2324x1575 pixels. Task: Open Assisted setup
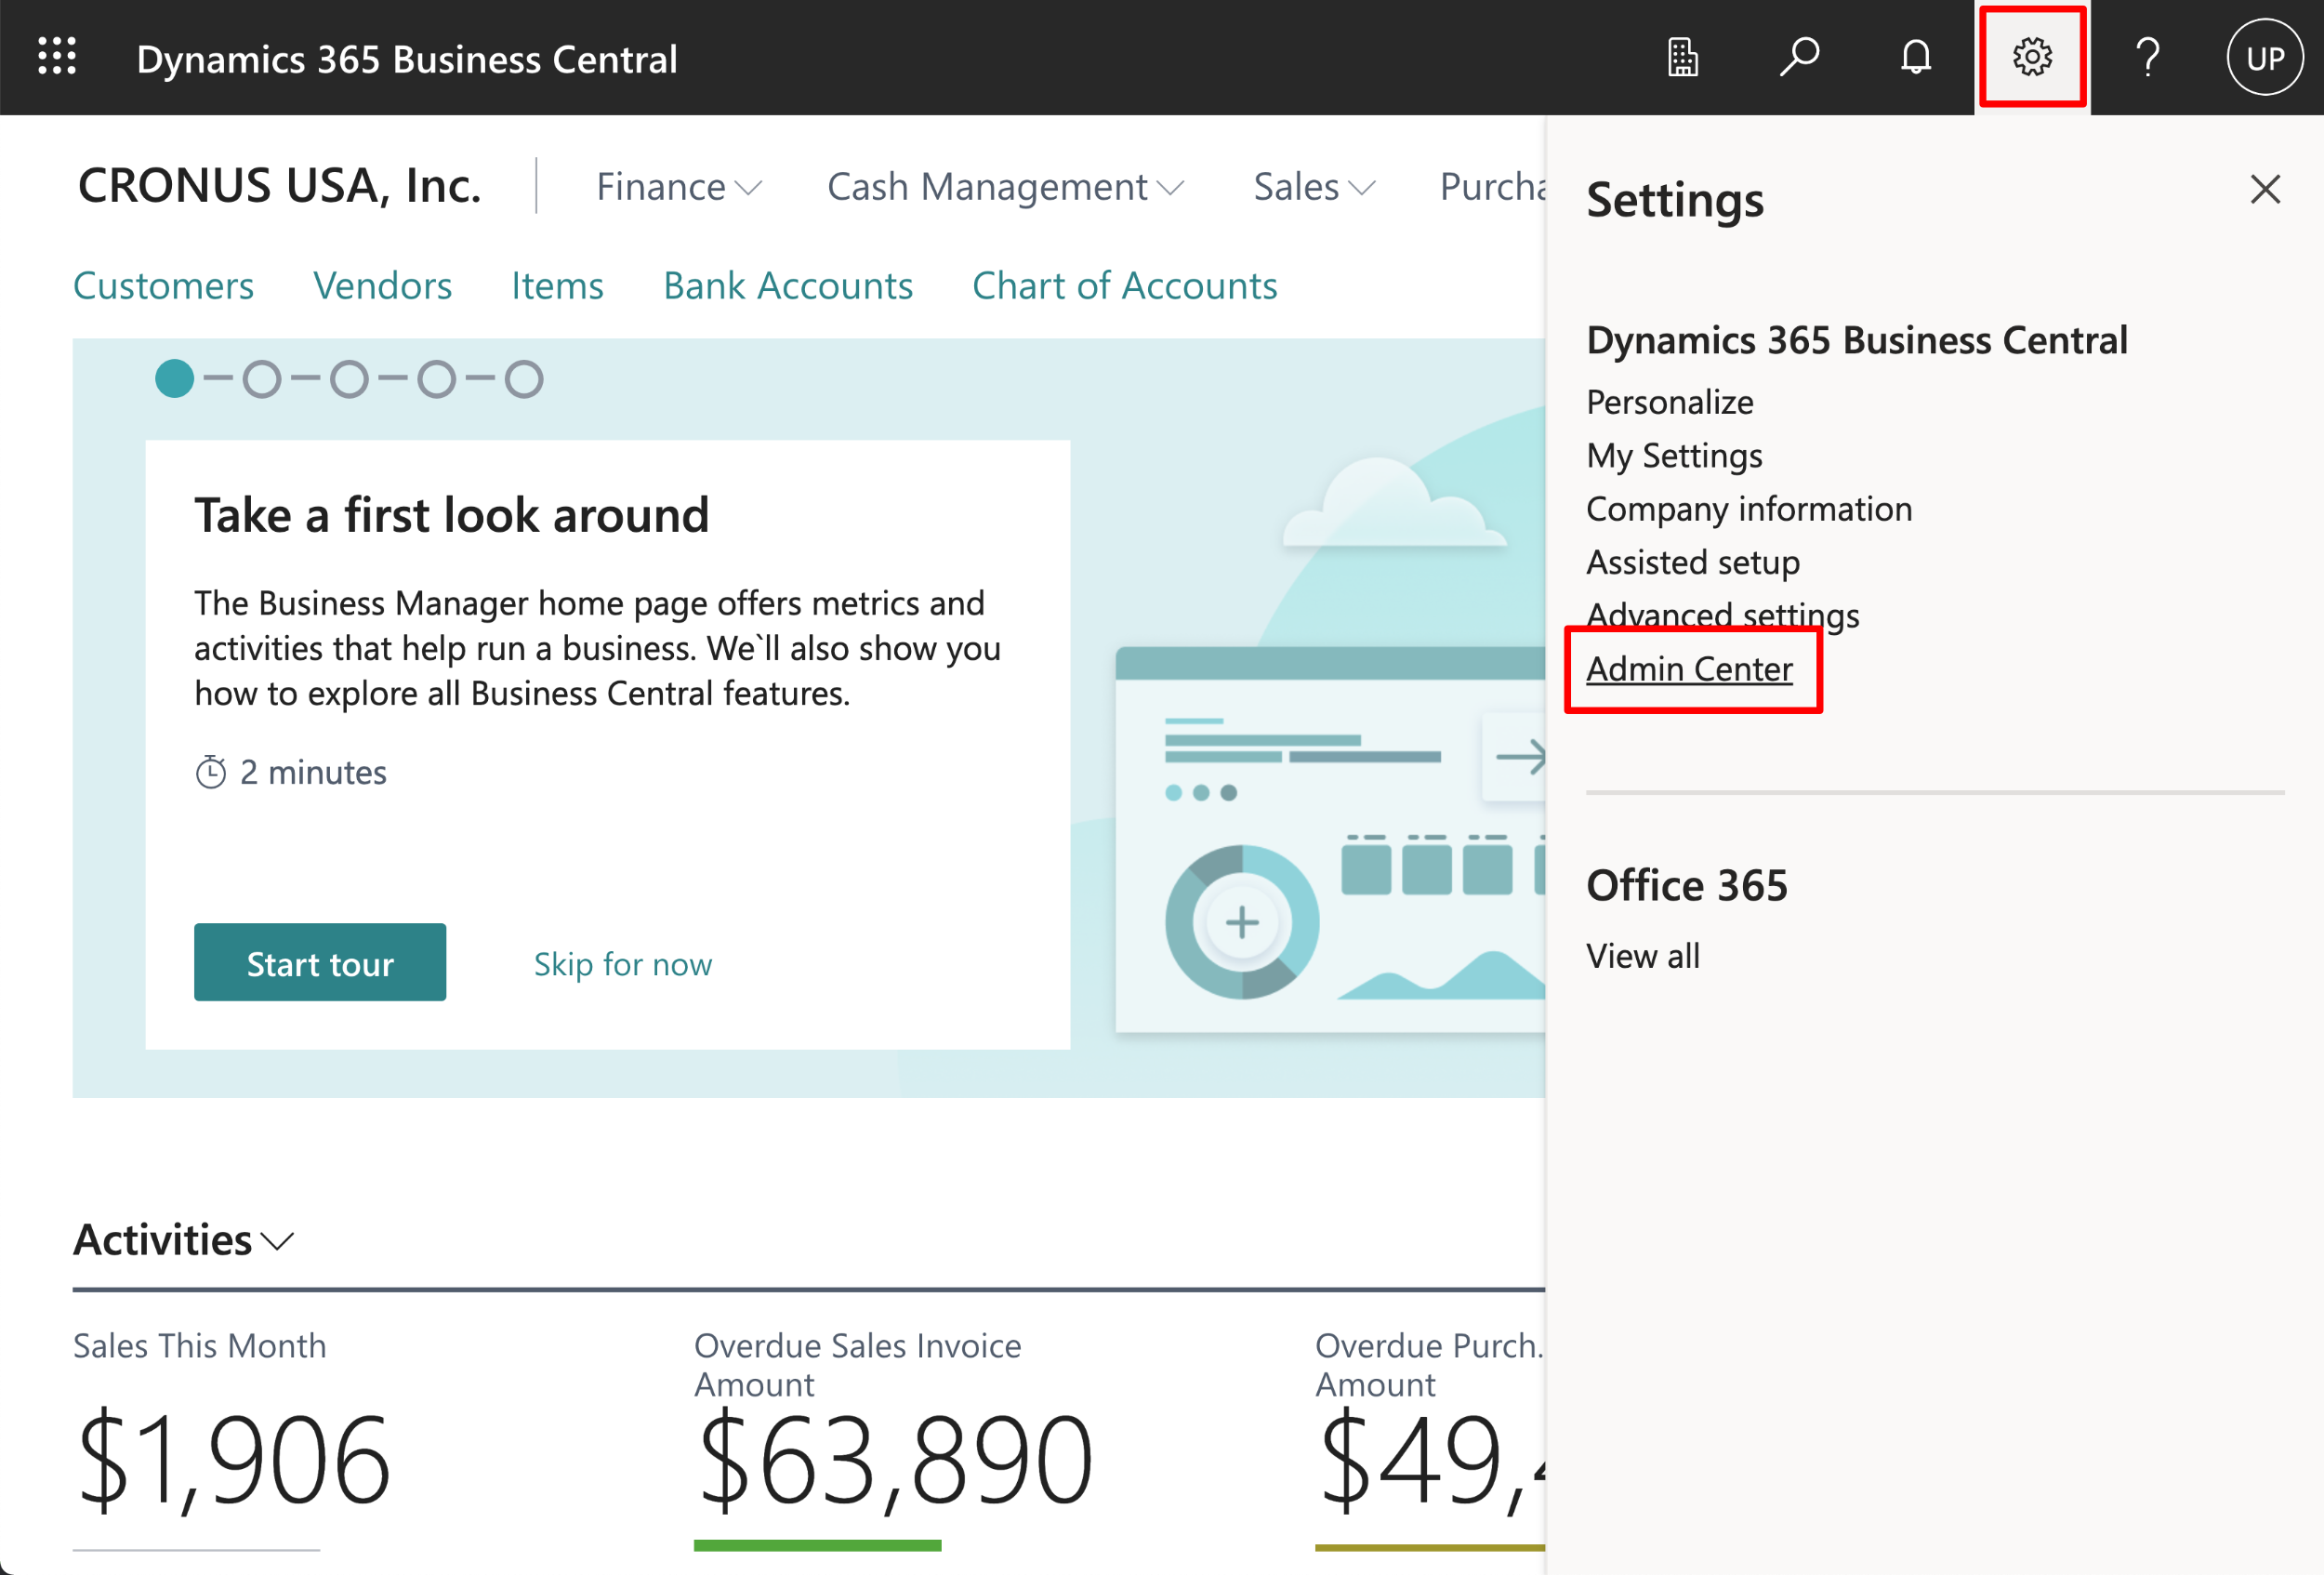[1693, 562]
